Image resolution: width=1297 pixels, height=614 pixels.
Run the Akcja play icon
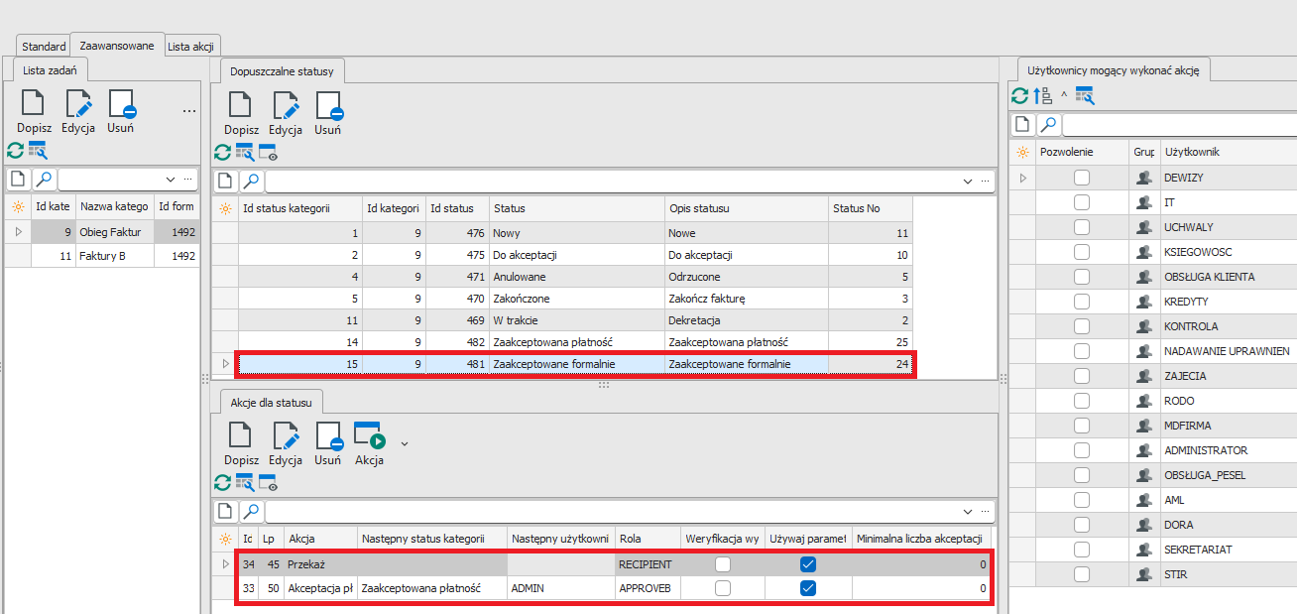[369, 438]
